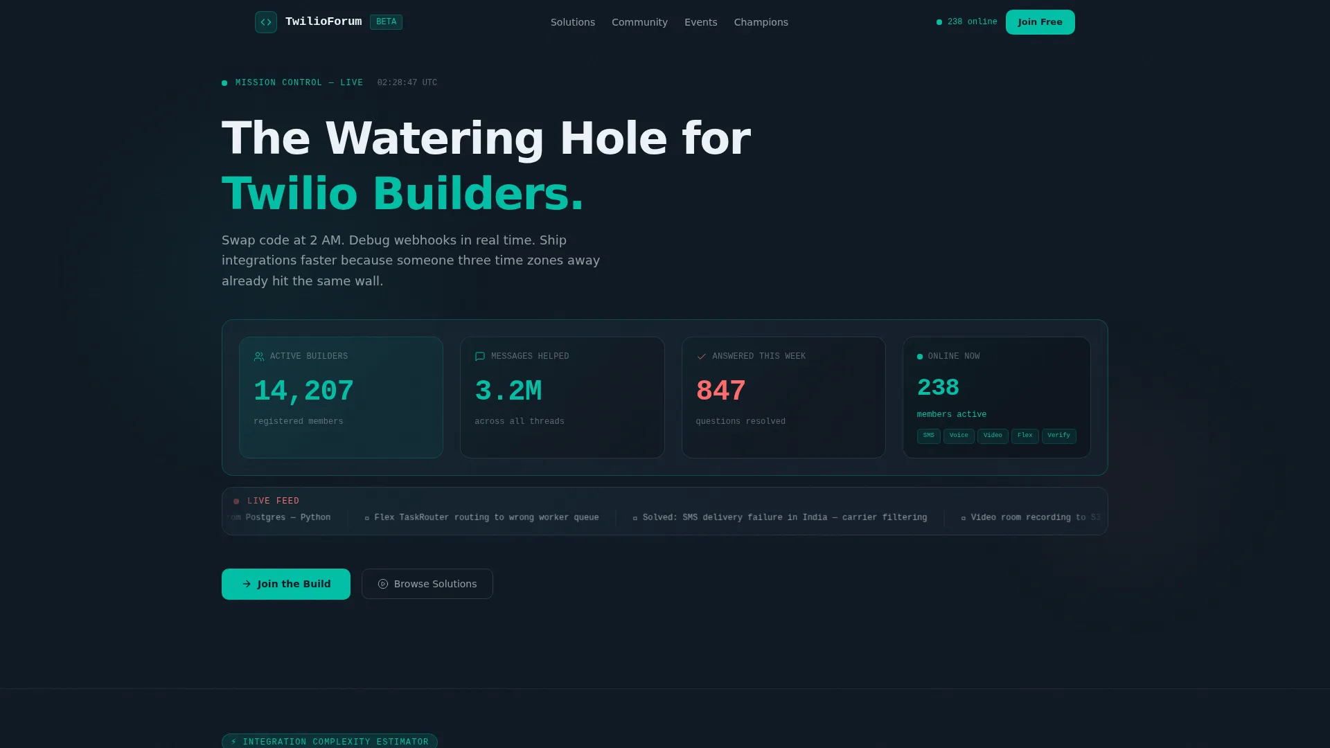Click the members active caption
This screenshot has width=1330, height=748.
pos(952,414)
